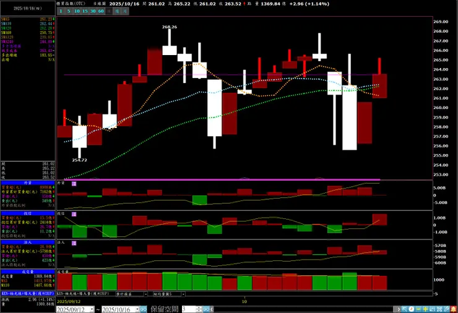
Task: Click the yellow minus zoom-out icon
Action: [418, 309]
